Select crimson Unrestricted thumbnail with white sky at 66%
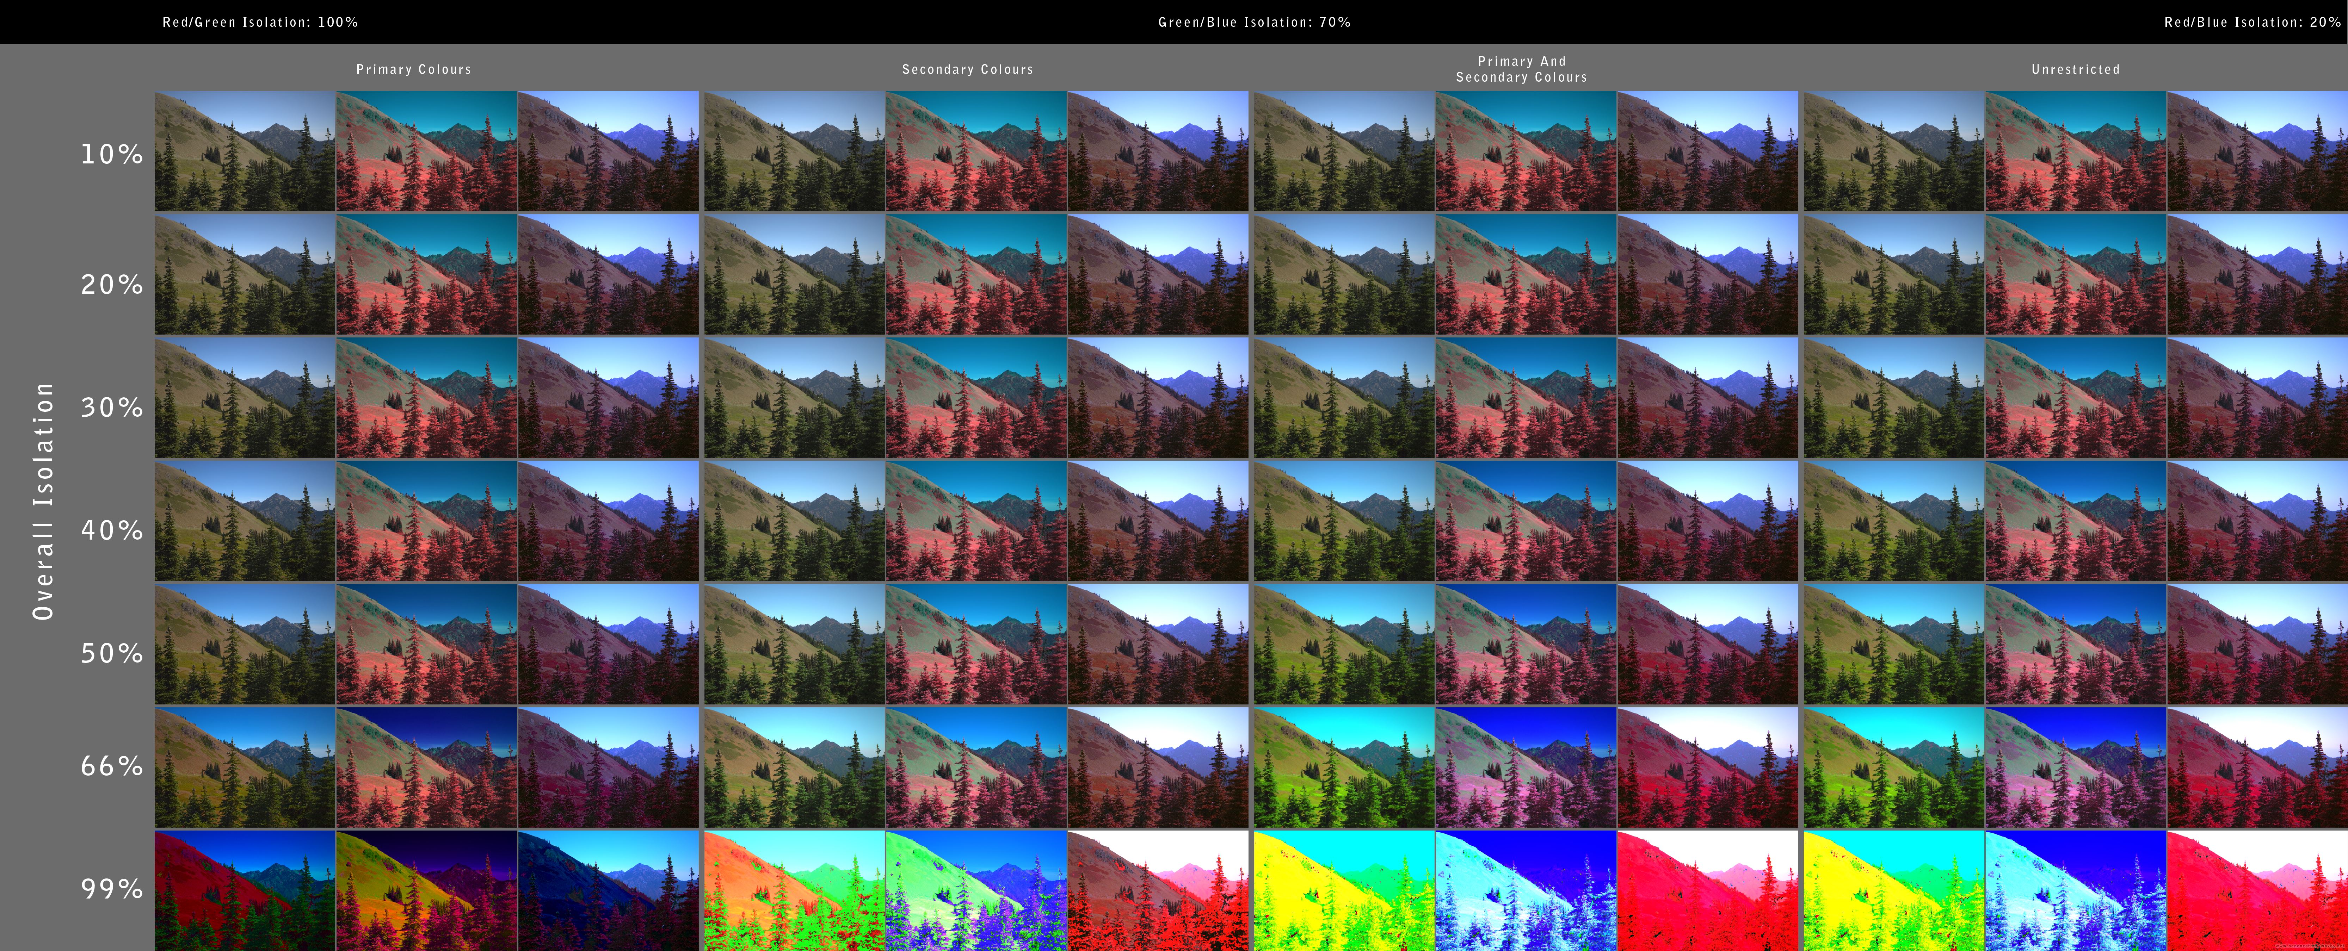This screenshot has height=951, width=2348. point(2258,767)
